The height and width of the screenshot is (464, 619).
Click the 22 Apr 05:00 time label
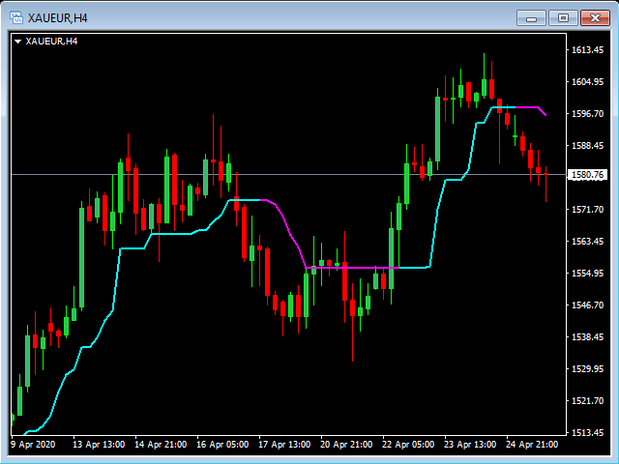pos(408,445)
